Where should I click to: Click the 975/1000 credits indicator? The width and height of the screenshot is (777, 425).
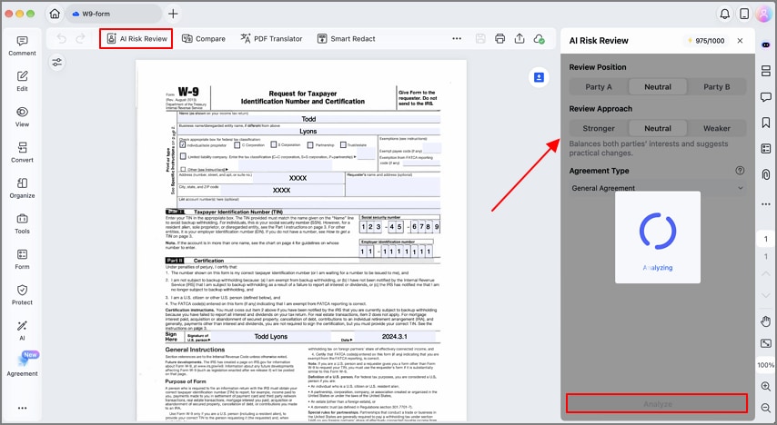[x=704, y=41]
